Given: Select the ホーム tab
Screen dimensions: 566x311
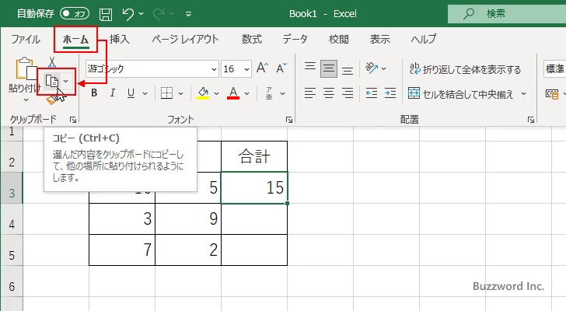Looking at the screenshot, I should pyautogui.click(x=75, y=39).
